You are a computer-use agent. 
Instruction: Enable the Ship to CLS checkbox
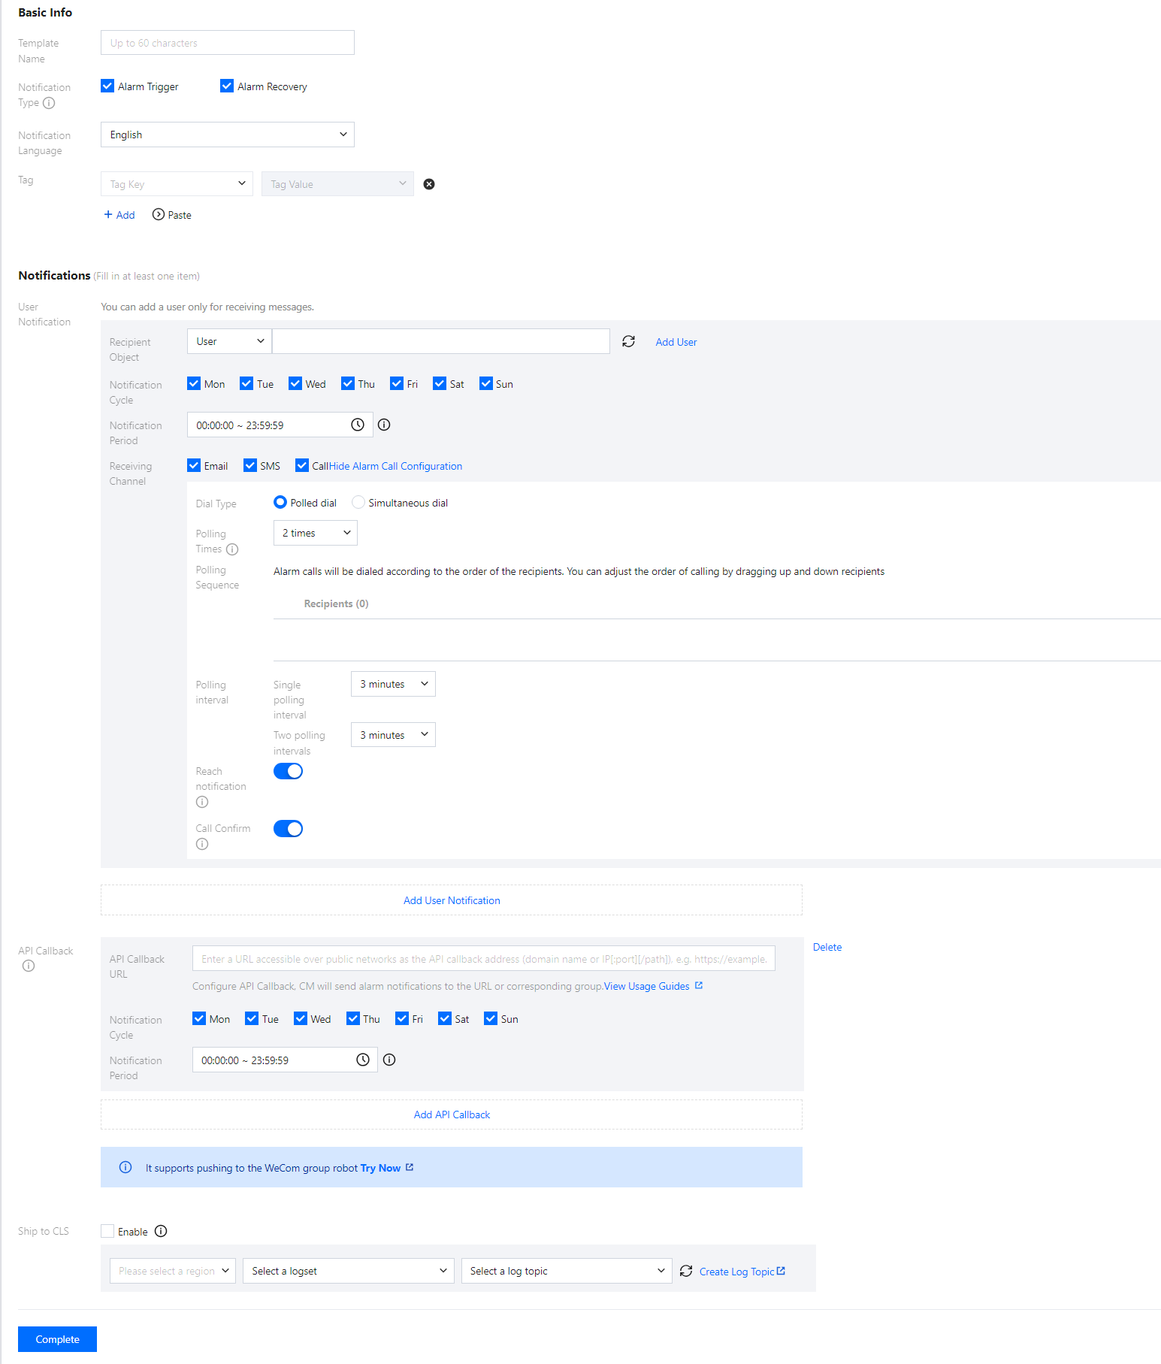click(108, 1231)
